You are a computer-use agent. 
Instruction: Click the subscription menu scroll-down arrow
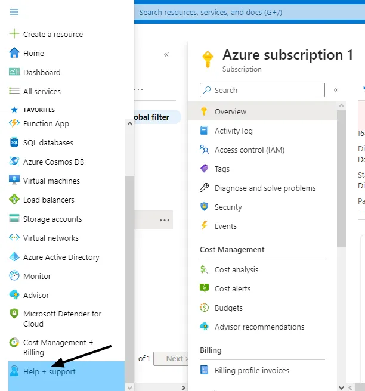pos(341,387)
